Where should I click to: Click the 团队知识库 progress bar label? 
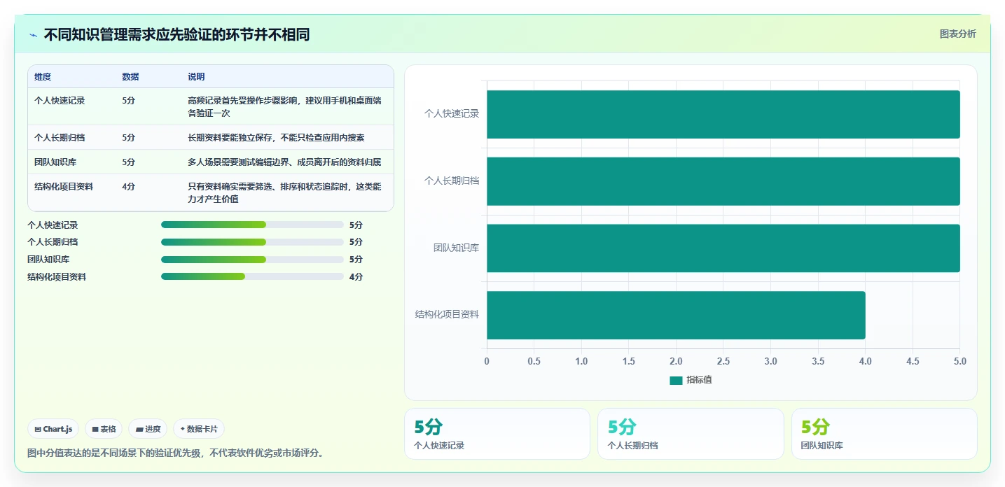48,260
